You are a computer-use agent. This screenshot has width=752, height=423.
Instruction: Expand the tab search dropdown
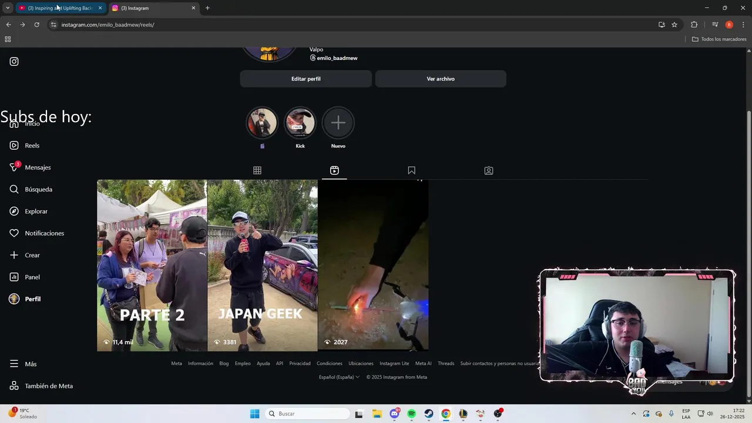(x=8, y=8)
